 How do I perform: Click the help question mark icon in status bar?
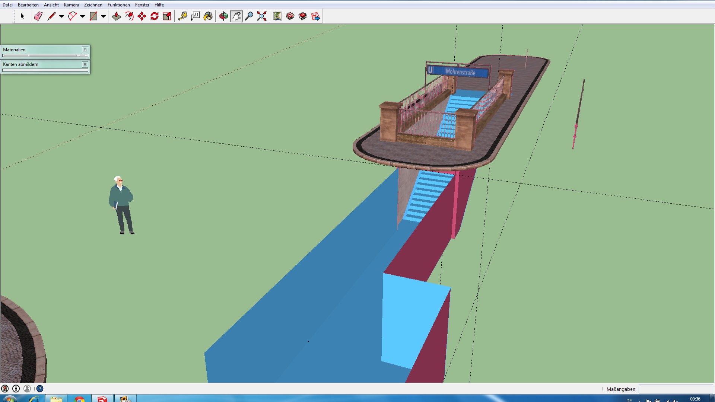click(x=40, y=389)
